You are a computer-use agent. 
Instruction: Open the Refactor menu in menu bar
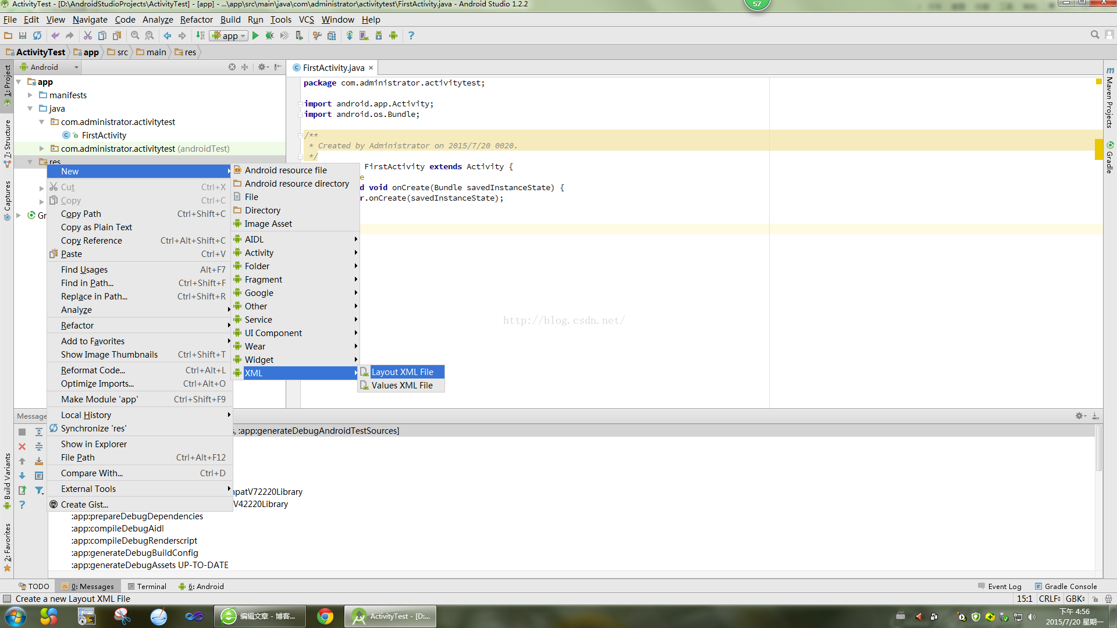pos(196,20)
